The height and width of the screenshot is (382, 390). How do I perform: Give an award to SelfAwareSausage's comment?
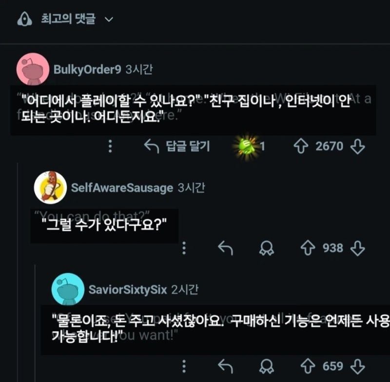coord(267,248)
